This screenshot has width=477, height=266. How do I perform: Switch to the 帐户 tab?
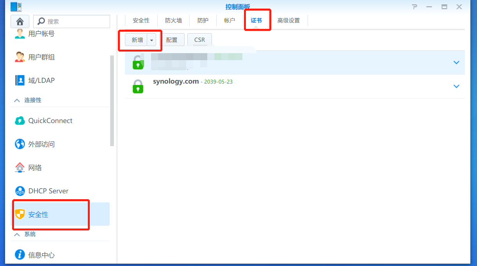(x=230, y=21)
